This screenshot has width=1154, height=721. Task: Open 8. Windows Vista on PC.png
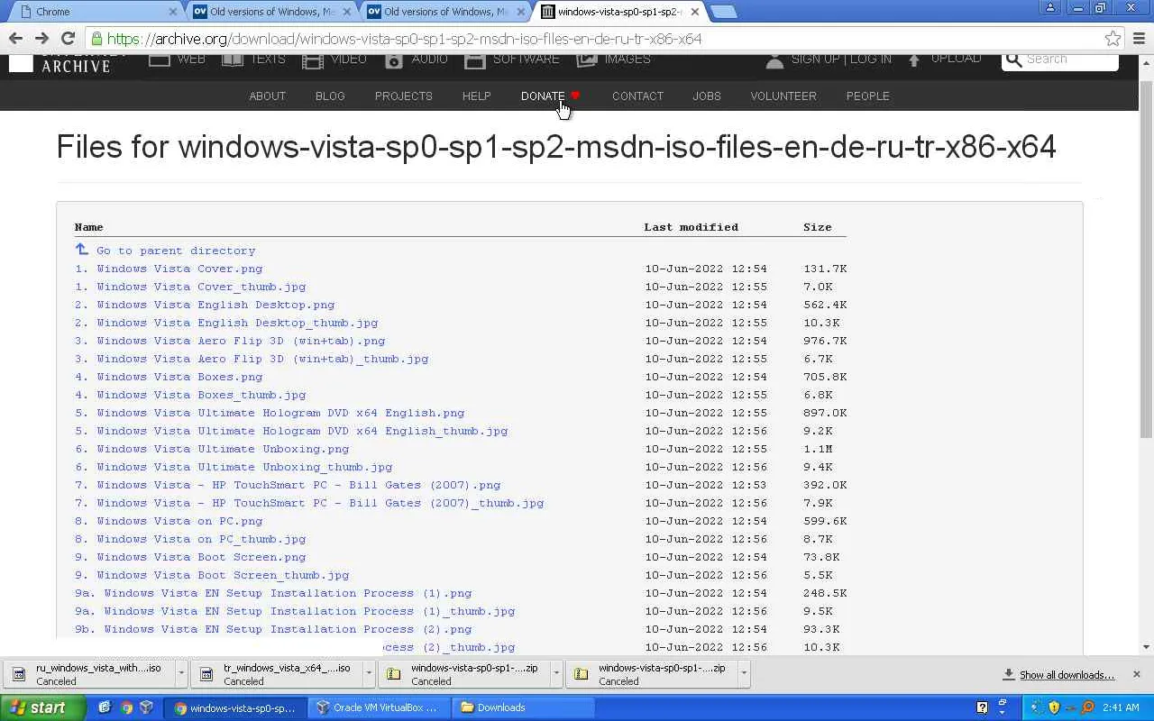pos(169,521)
